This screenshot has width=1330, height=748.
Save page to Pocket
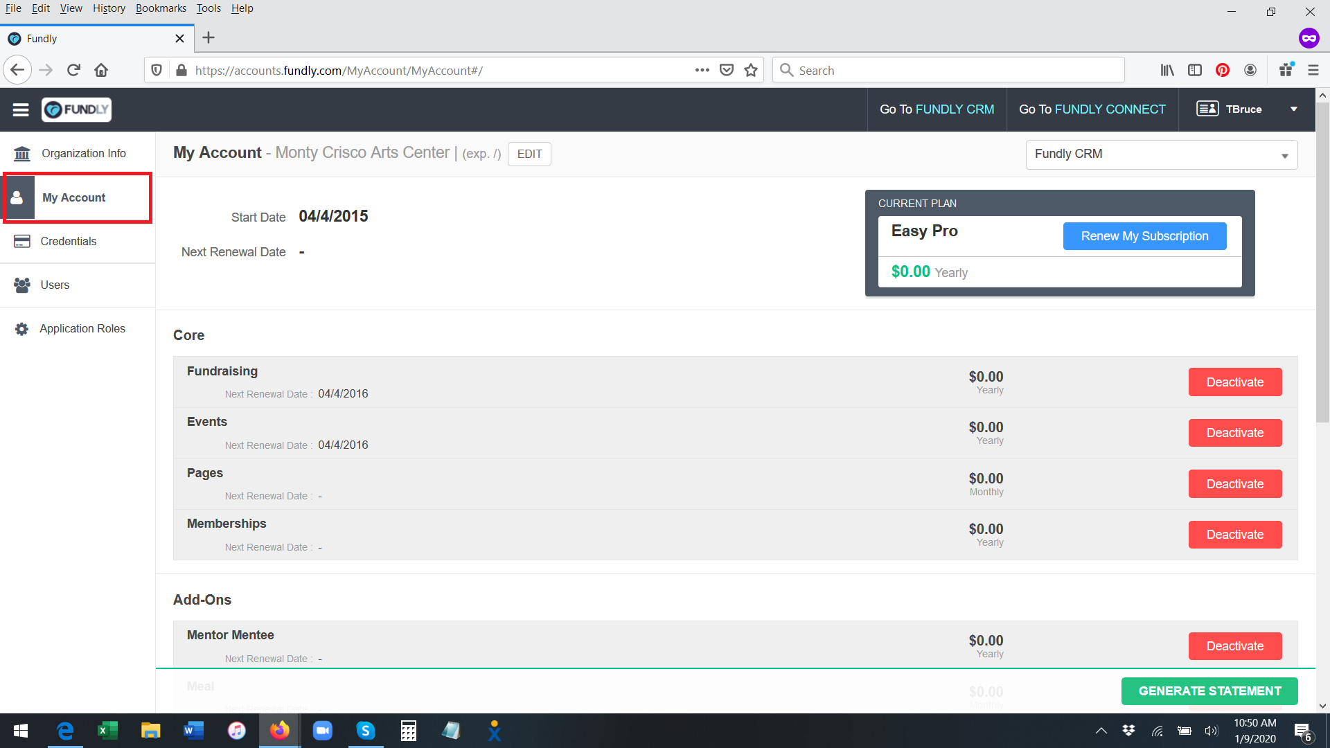point(727,70)
